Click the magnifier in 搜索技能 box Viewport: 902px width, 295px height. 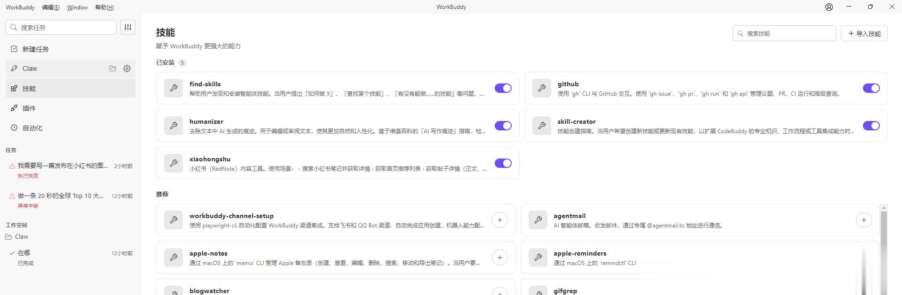(x=740, y=33)
